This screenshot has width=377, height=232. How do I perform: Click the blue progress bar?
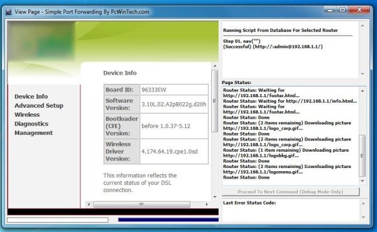coord(168,219)
